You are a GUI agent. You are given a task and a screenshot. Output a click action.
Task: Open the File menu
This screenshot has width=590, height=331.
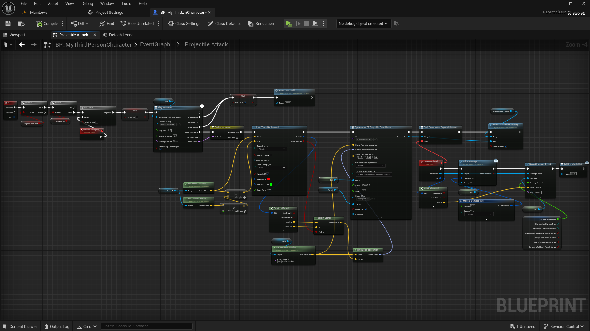pos(24,3)
